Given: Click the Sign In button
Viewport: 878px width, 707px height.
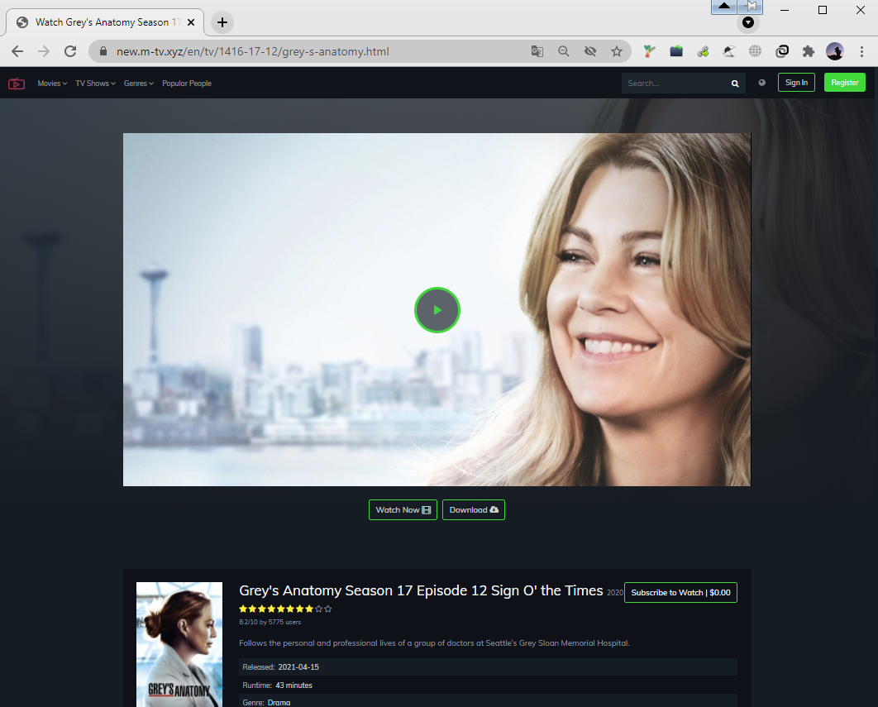Looking at the screenshot, I should point(796,83).
